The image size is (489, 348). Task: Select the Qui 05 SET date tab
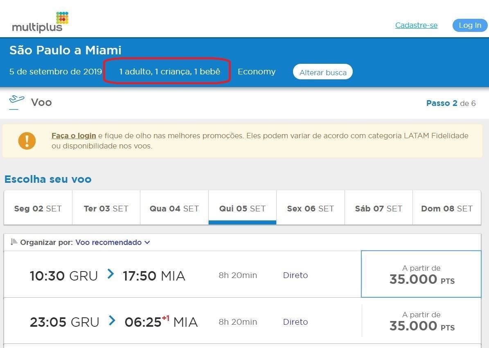[x=242, y=207]
